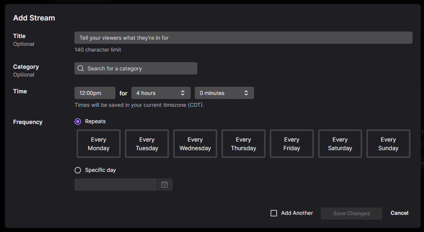Enable Every Saturday repeat day
Screen dimensions: 424x232
tap(340, 144)
